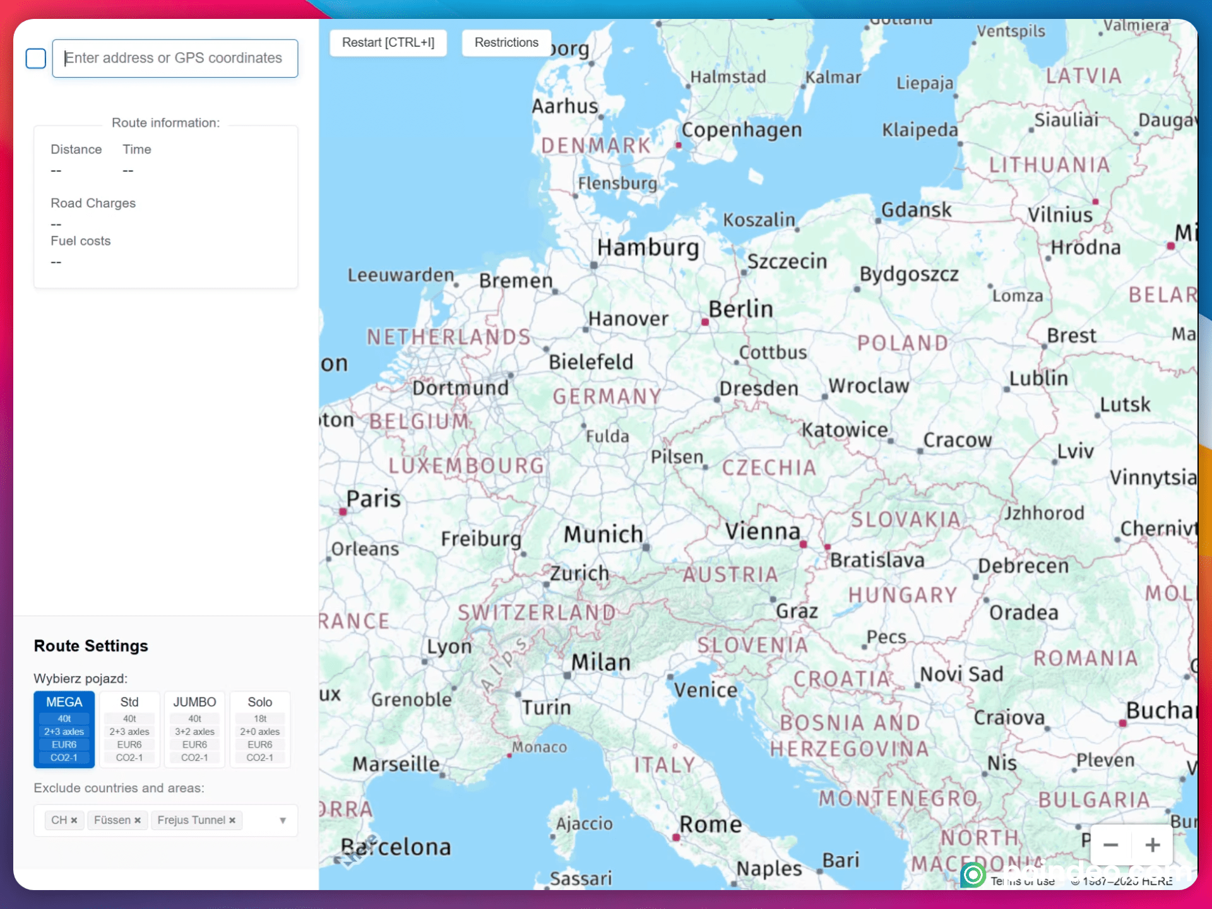Zoom in on the map
The image size is (1212, 909).
click(1153, 845)
